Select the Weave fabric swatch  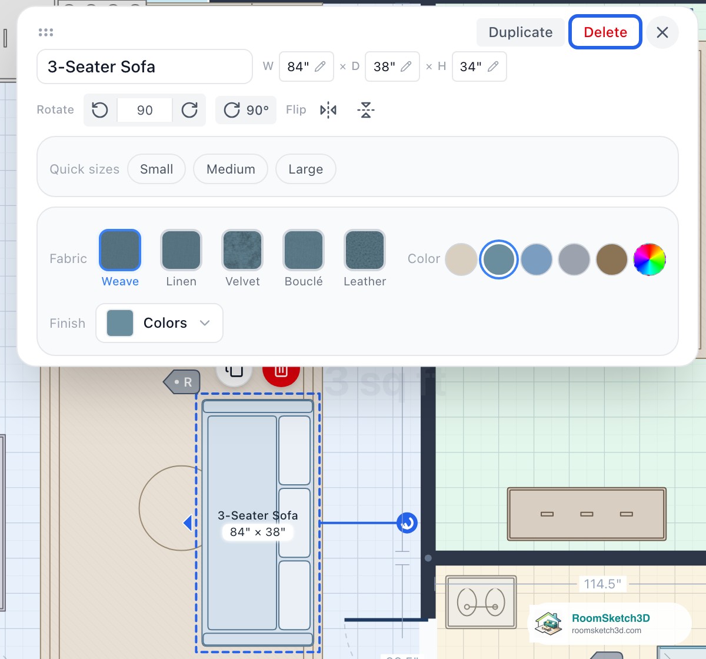120,250
